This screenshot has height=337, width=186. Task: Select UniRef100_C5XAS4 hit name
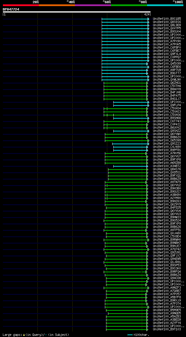(x=167, y=108)
